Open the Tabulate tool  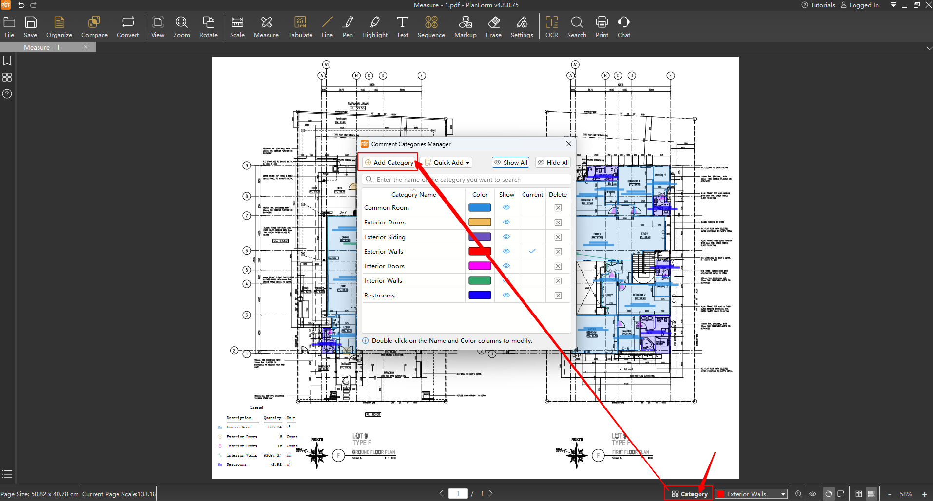pos(300,27)
